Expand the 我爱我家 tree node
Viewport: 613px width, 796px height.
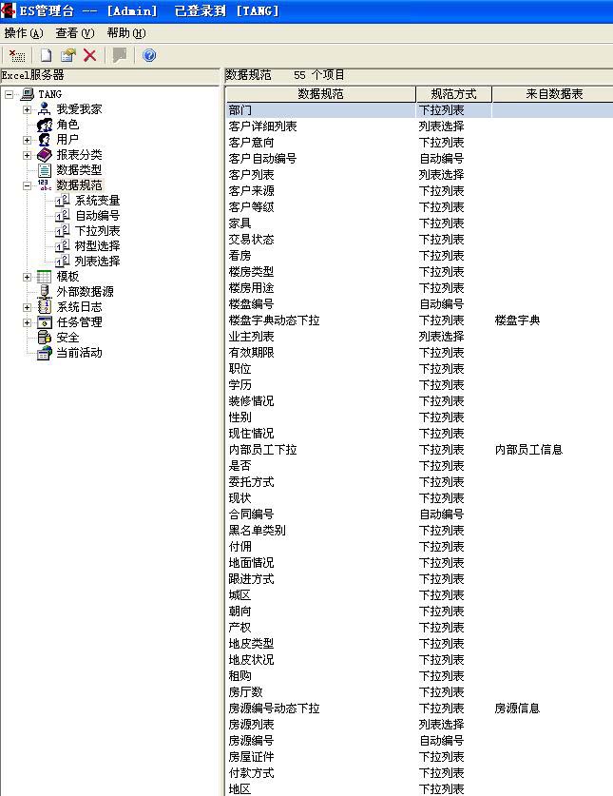coord(28,109)
